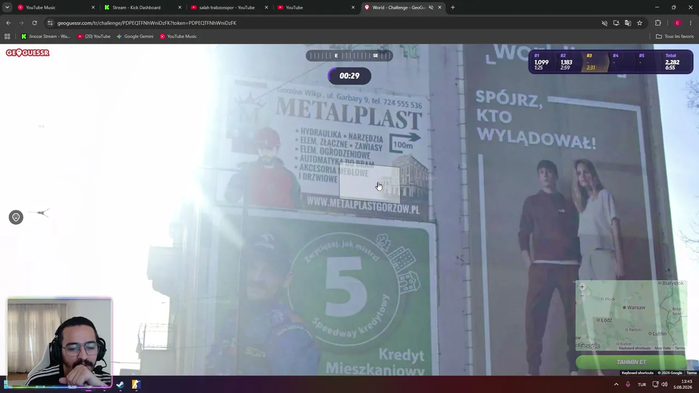The image size is (699, 393).
Task: Open map Keyboard shortcuts link in Street View footer
Action: pos(637,373)
